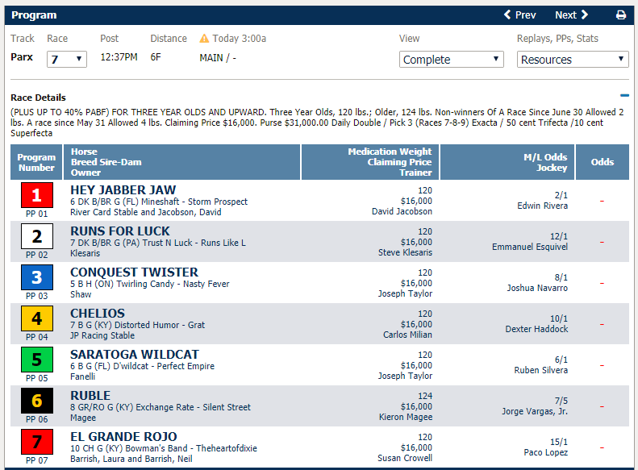
Task: Select jockey Dexter Haddock
Action: tap(536, 329)
